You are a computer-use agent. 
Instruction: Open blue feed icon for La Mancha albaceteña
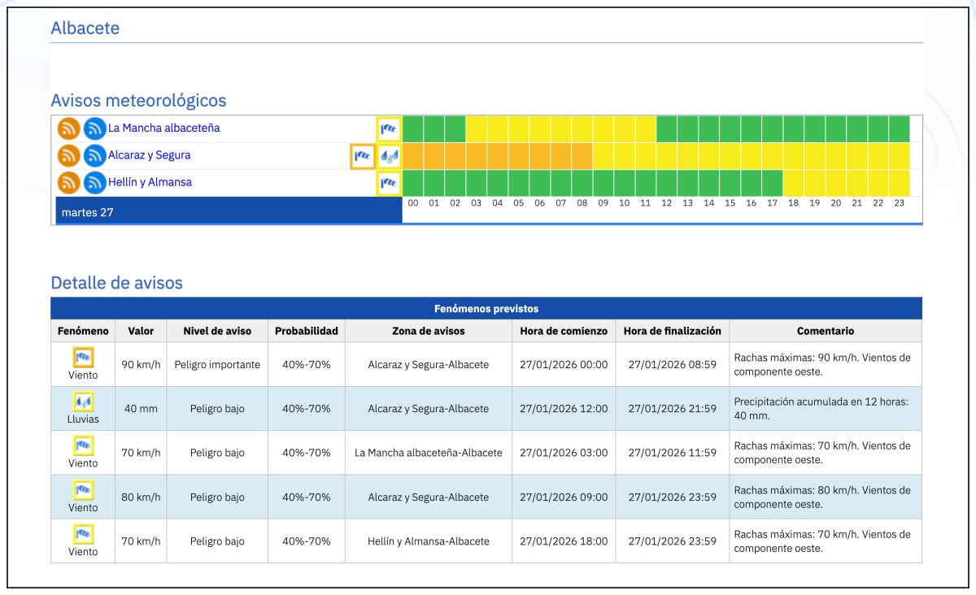coord(95,128)
